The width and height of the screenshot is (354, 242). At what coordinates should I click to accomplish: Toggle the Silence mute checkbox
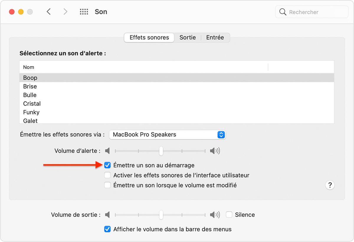(229, 215)
